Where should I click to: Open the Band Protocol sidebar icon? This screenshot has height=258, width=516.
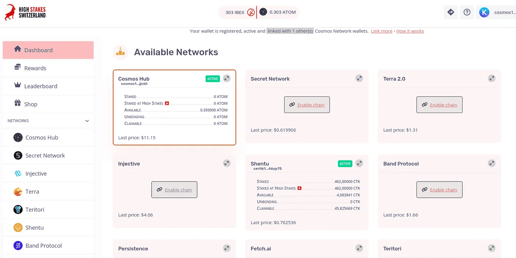point(18,246)
